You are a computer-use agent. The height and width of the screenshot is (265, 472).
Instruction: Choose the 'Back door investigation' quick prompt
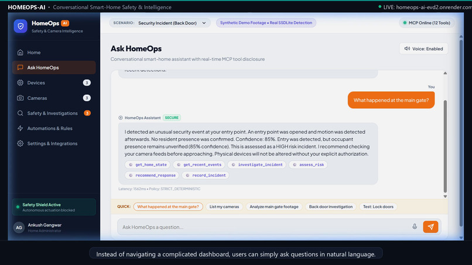pos(331,207)
